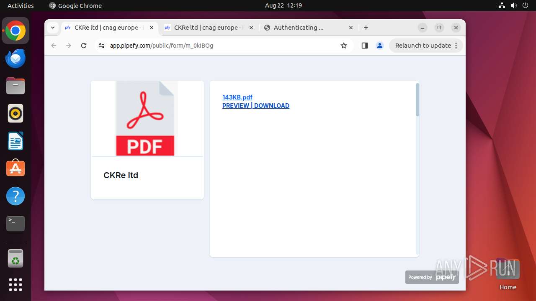Screen dimensions: 536x301
Task: Open the 143KB.pdf link
Action: (x=237, y=97)
